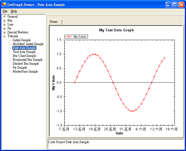Open the Bar Chart Sample tutorial
Viewport: 186px width, 151px height.
pos(24,56)
